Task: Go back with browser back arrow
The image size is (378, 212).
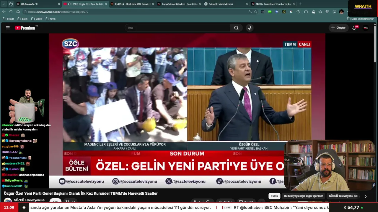Action: coord(4,12)
